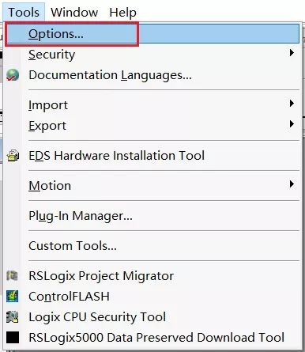The height and width of the screenshot is (352, 305).
Task: Click the black Data Preserved Download Tool icon
Action: pyautogui.click(x=13, y=337)
